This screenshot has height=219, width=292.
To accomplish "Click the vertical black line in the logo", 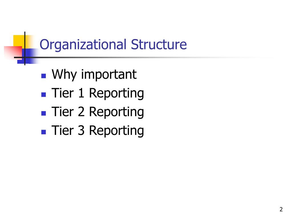I will coord(25,48).
